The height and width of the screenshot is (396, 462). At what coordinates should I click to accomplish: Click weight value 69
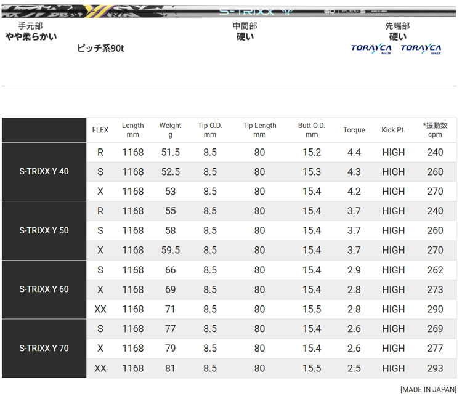click(x=170, y=289)
